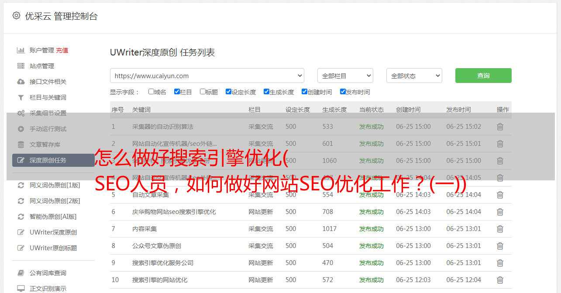Viewport: 561px width, 293px height.
Task: Go to 站点管理 in sidebar
Action: 42,66
